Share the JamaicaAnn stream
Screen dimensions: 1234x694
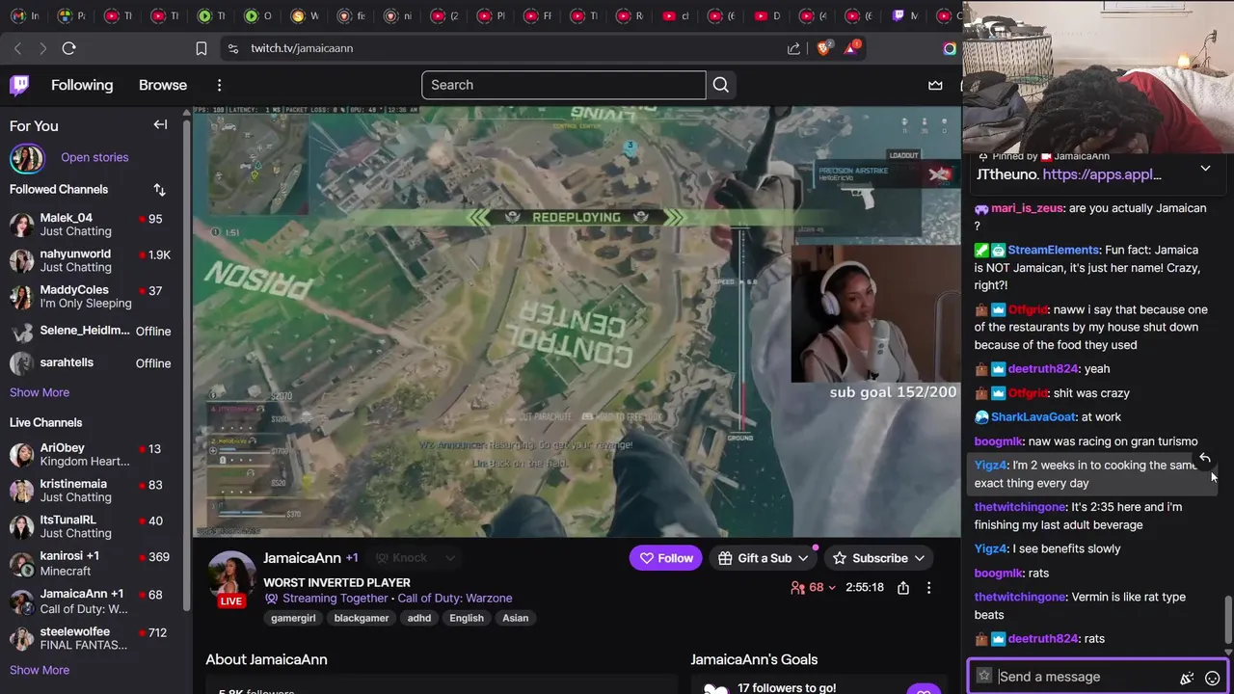(x=902, y=587)
